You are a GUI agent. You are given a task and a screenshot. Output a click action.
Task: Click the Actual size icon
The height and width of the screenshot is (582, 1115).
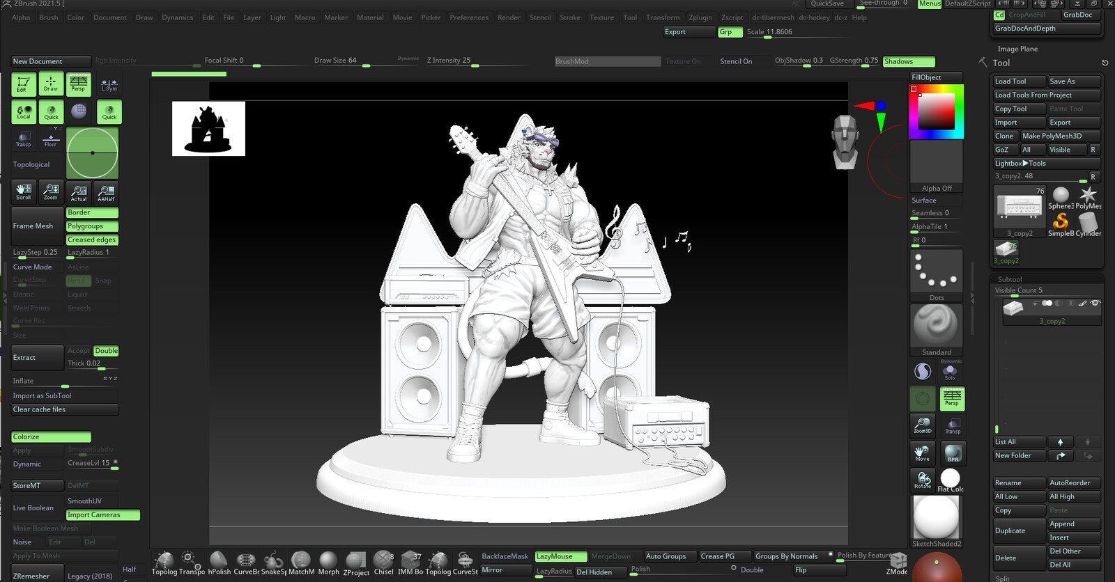coord(79,193)
